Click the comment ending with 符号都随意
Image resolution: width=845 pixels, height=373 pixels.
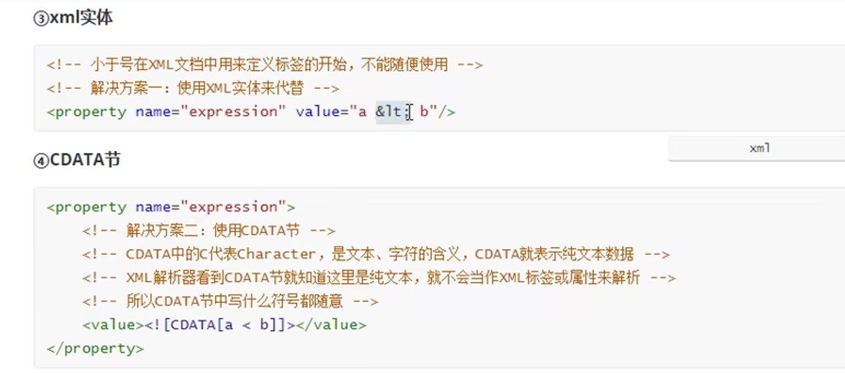click(230, 301)
